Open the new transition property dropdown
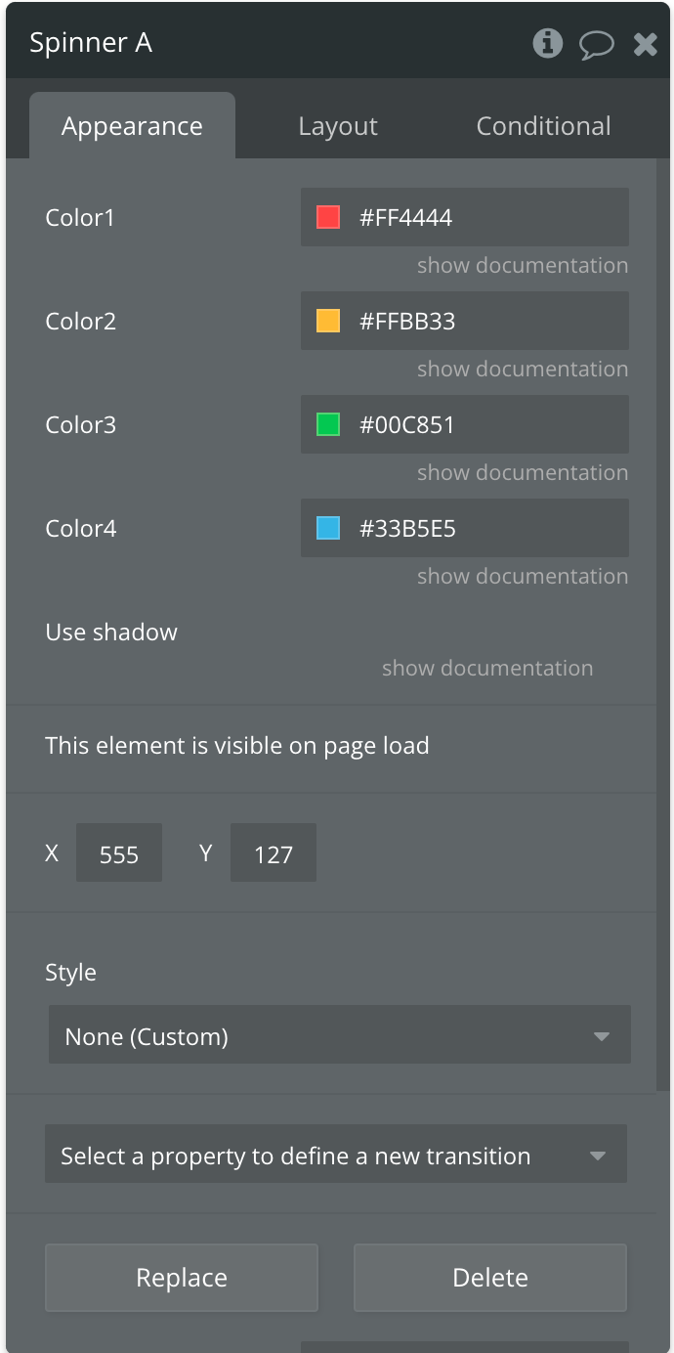The image size is (674, 1353). coord(335,1156)
